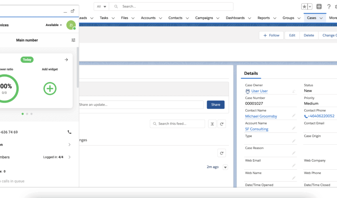The image size is (337, 198).
Task: Expand the Logged in: 4/4 members row
Action: 69,157
